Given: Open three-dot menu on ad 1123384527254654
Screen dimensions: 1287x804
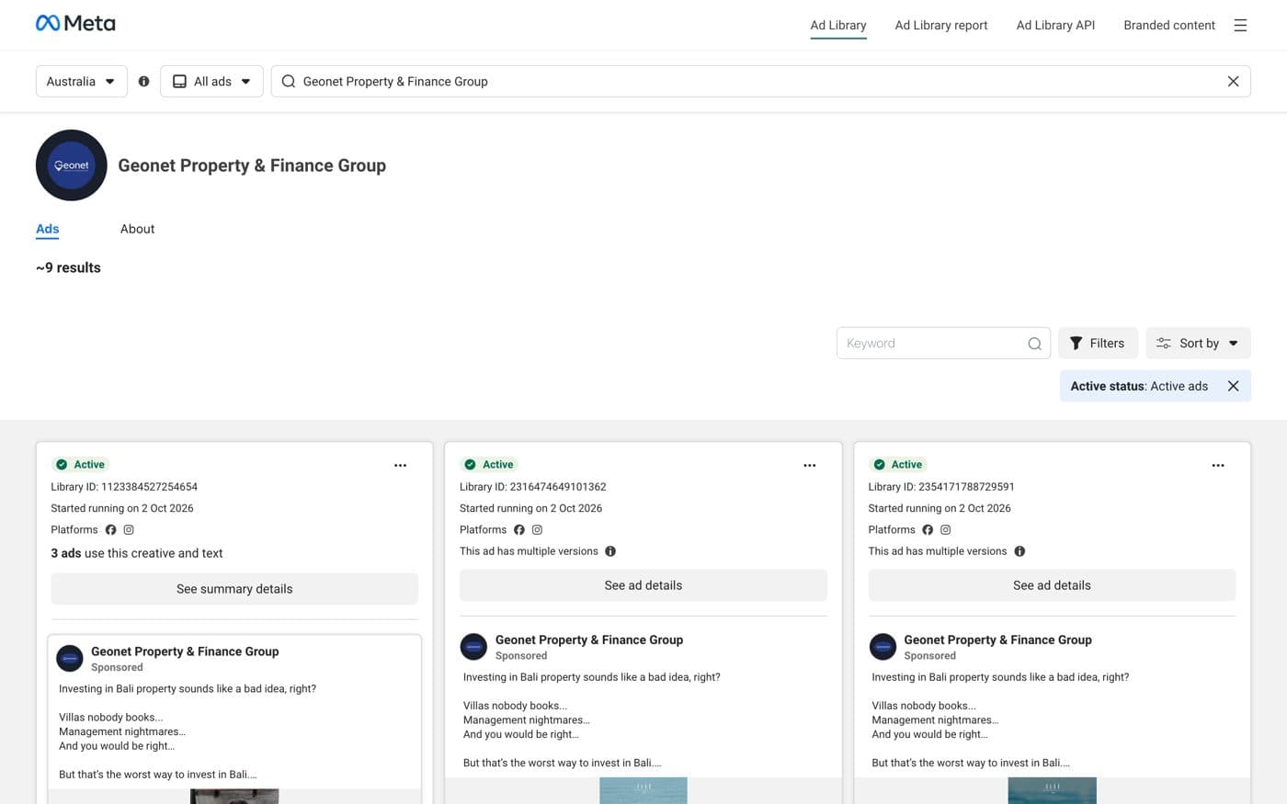Looking at the screenshot, I should pyautogui.click(x=400, y=465).
